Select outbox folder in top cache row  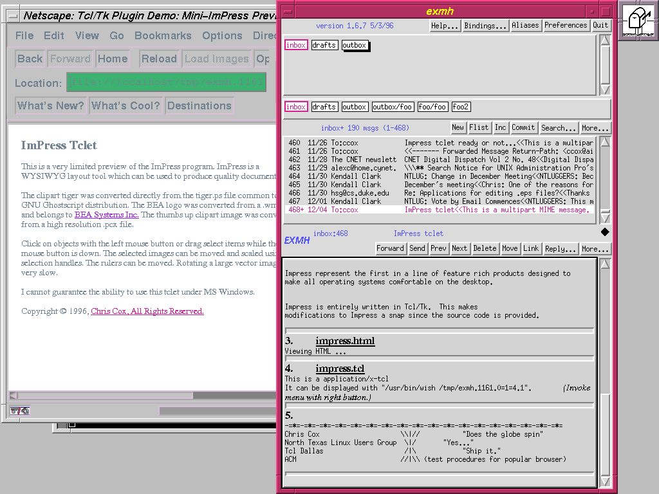[355, 45]
